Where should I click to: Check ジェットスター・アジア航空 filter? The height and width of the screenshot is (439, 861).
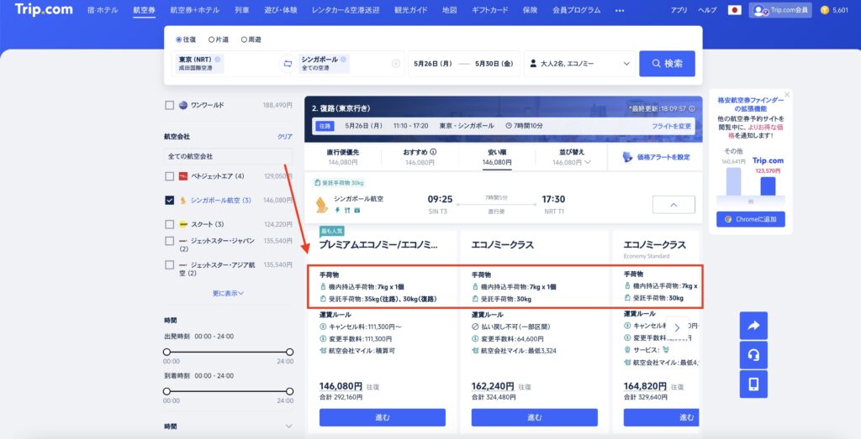[x=170, y=264]
